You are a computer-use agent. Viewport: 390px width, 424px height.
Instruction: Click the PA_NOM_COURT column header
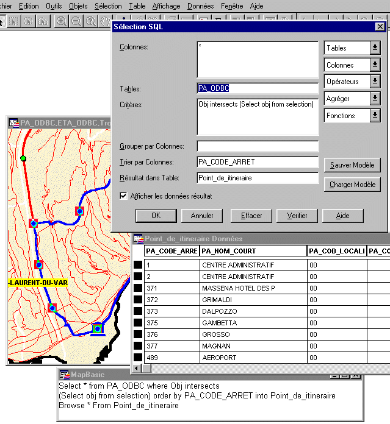[253, 251]
